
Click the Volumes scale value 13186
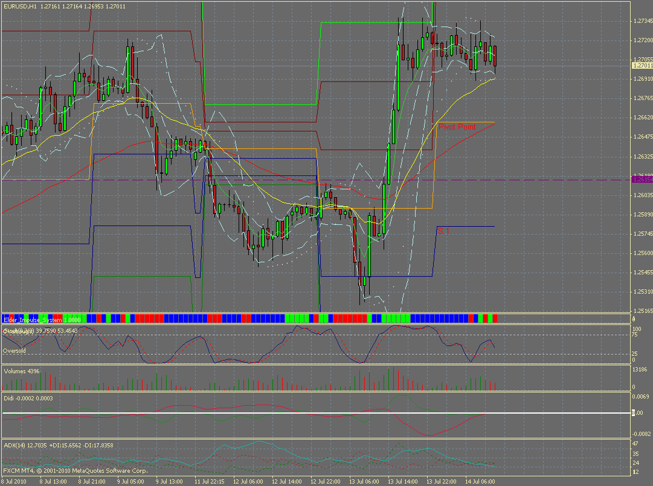coord(640,369)
